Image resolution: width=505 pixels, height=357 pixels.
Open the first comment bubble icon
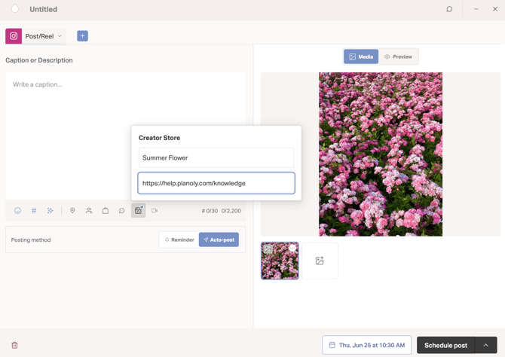tap(122, 211)
